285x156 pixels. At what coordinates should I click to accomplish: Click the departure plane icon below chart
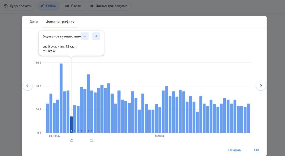(x=71, y=140)
